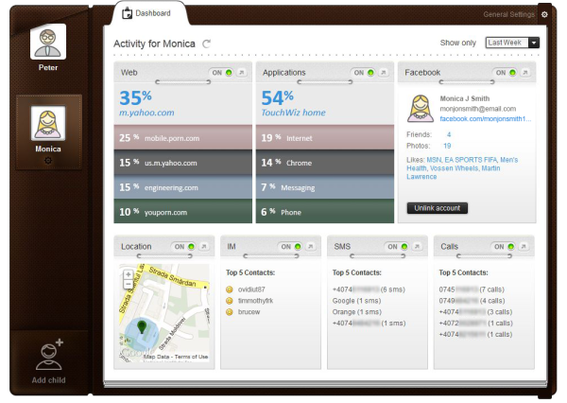Click the Web panel slider bar

click(x=183, y=82)
